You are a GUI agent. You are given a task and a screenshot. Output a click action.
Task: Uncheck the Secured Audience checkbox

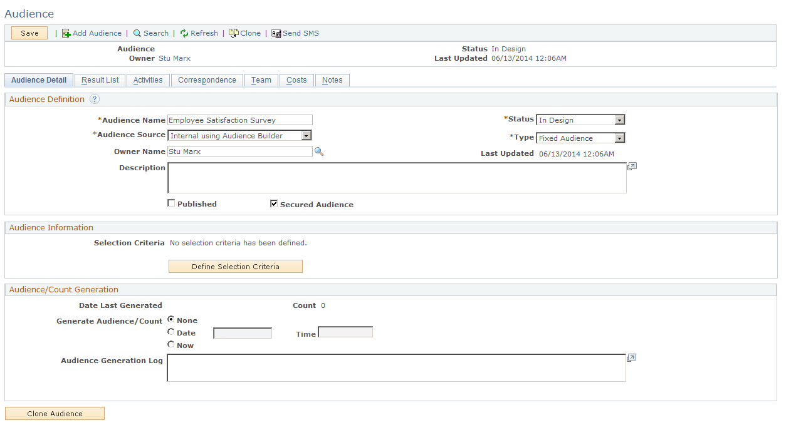click(274, 203)
